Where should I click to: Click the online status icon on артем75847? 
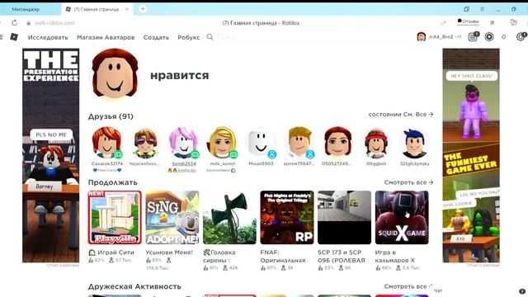tap(310, 154)
